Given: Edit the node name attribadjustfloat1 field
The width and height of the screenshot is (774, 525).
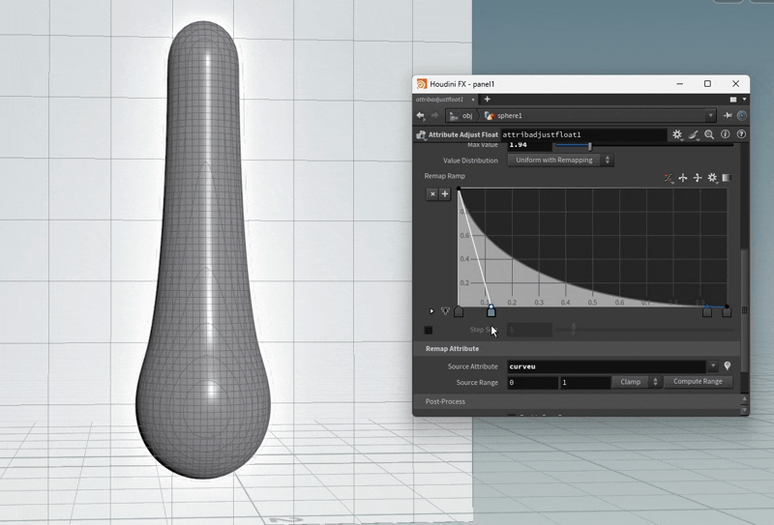Looking at the screenshot, I should (583, 134).
